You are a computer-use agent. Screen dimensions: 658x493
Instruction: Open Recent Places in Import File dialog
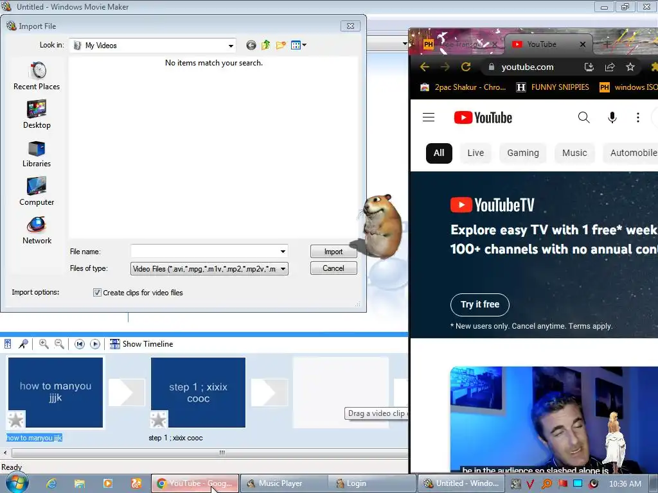37,76
